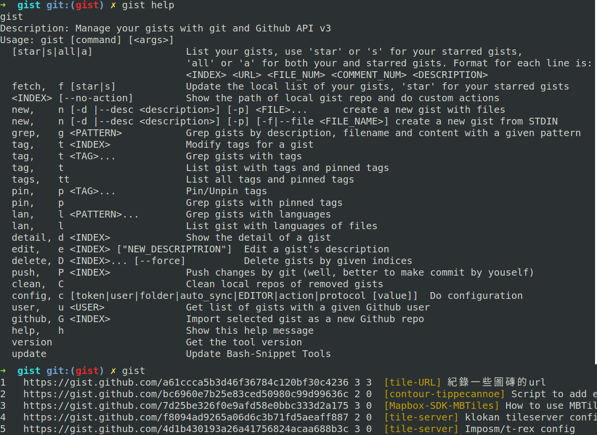Click the red branch name in the top prompt

pyautogui.click(x=87, y=5)
